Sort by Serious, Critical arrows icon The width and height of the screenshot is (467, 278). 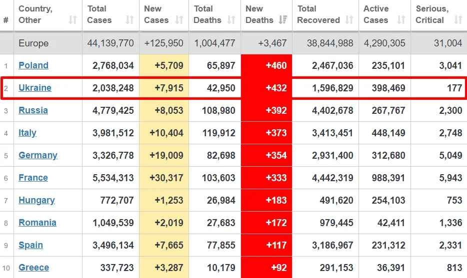point(458,20)
